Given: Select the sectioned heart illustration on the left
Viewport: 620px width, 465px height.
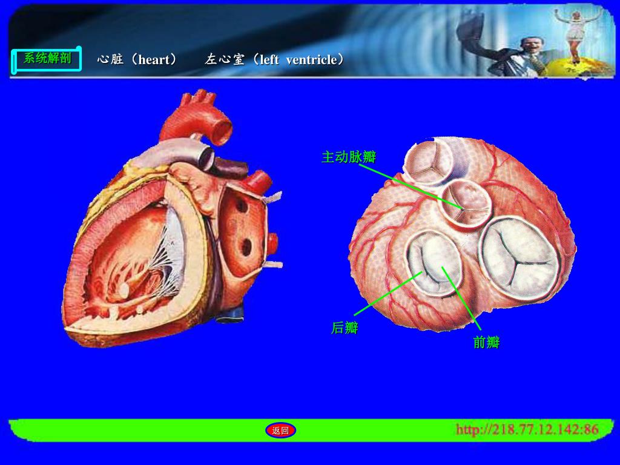Looking at the screenshot, I should pyautogui.click(x=173, y=219).
